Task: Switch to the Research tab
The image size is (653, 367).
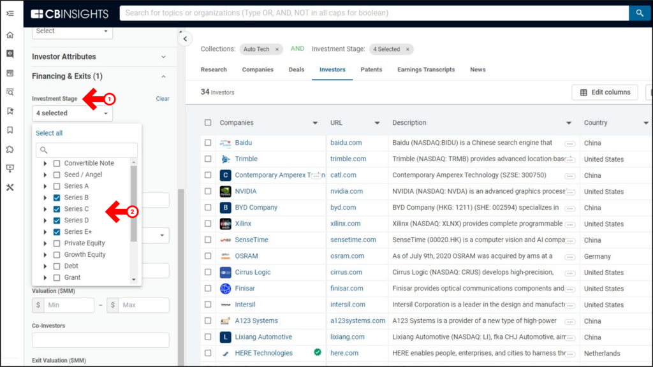Action: coord(214,69)
